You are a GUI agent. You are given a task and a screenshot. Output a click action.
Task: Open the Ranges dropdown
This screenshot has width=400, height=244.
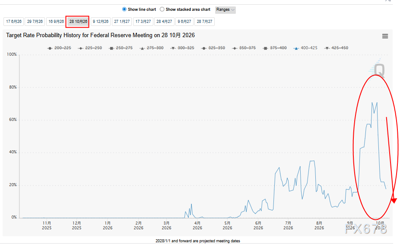[225, 10]
